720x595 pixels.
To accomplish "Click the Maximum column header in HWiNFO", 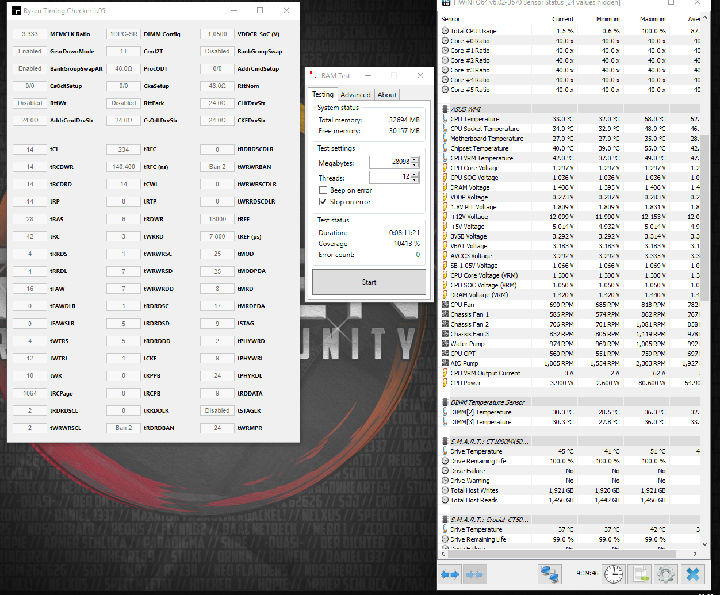I will coord(646,19).
